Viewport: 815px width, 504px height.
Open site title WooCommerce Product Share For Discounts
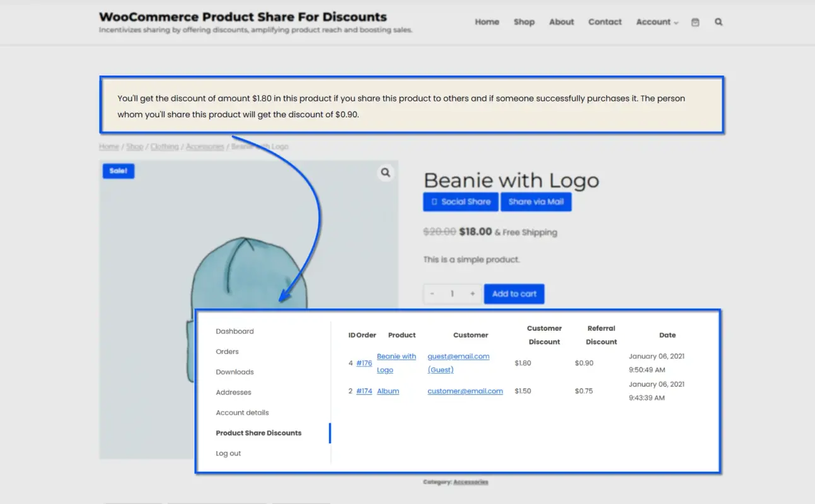point(243,17)
